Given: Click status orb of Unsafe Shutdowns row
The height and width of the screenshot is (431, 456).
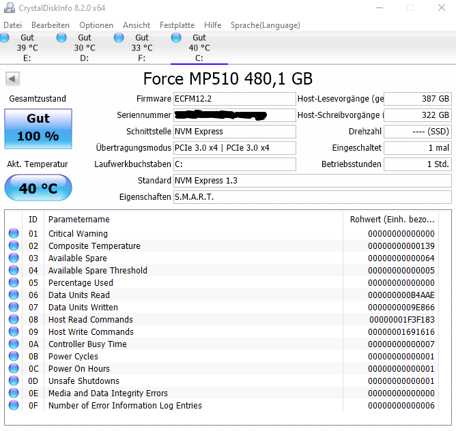Looking at the screenshot, I should [14, 381].
